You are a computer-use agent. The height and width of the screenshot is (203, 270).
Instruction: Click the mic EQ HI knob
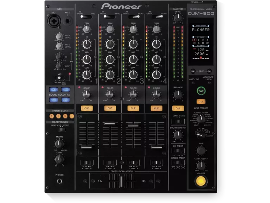point(59,57)
